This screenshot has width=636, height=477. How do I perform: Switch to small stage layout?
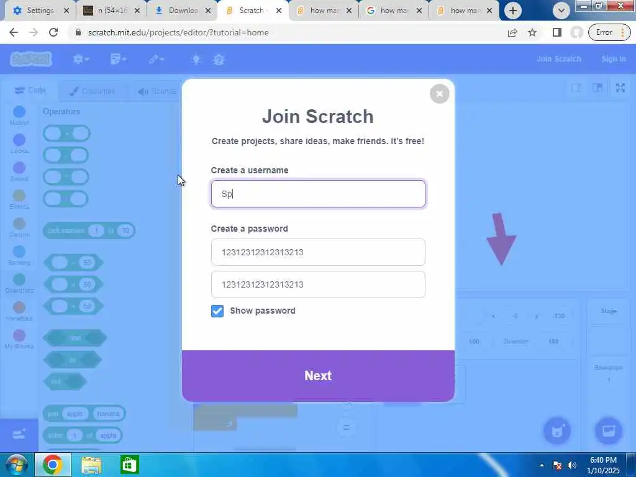pos(576,88)
